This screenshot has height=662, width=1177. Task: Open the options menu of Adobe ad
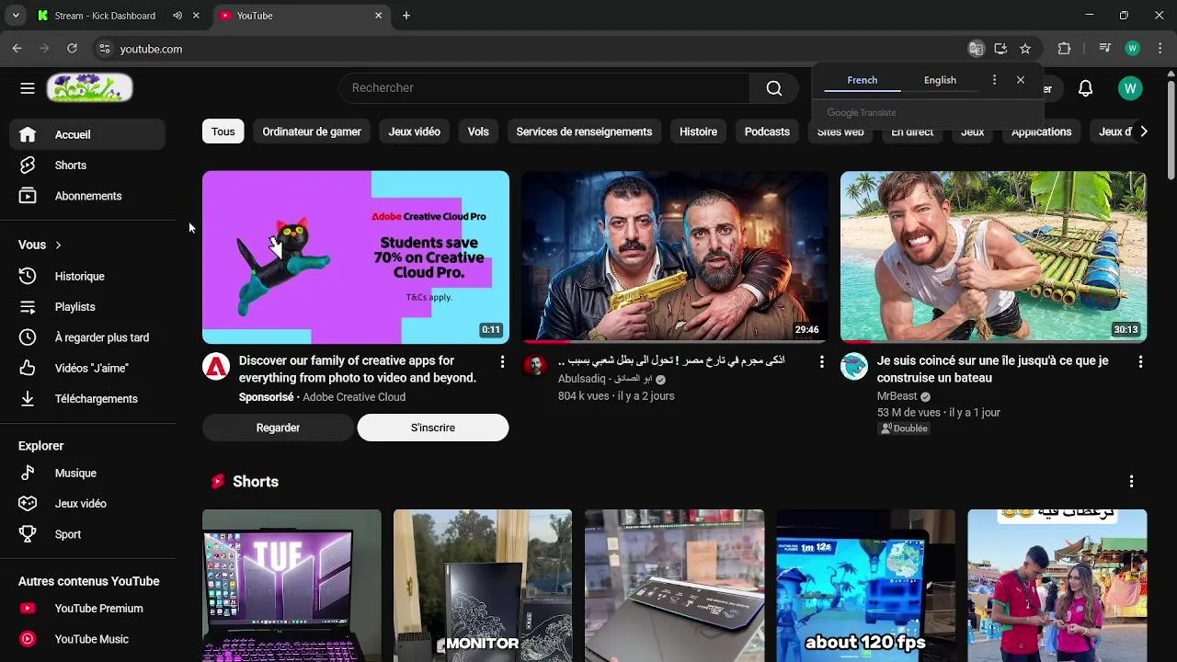(x=502, y=362)
